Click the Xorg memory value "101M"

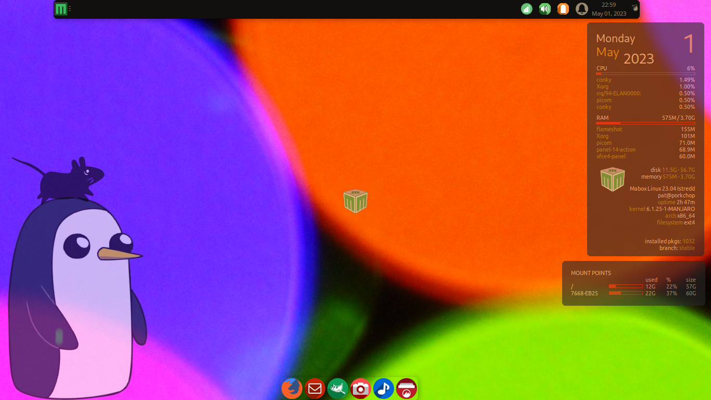pos(688,136)
